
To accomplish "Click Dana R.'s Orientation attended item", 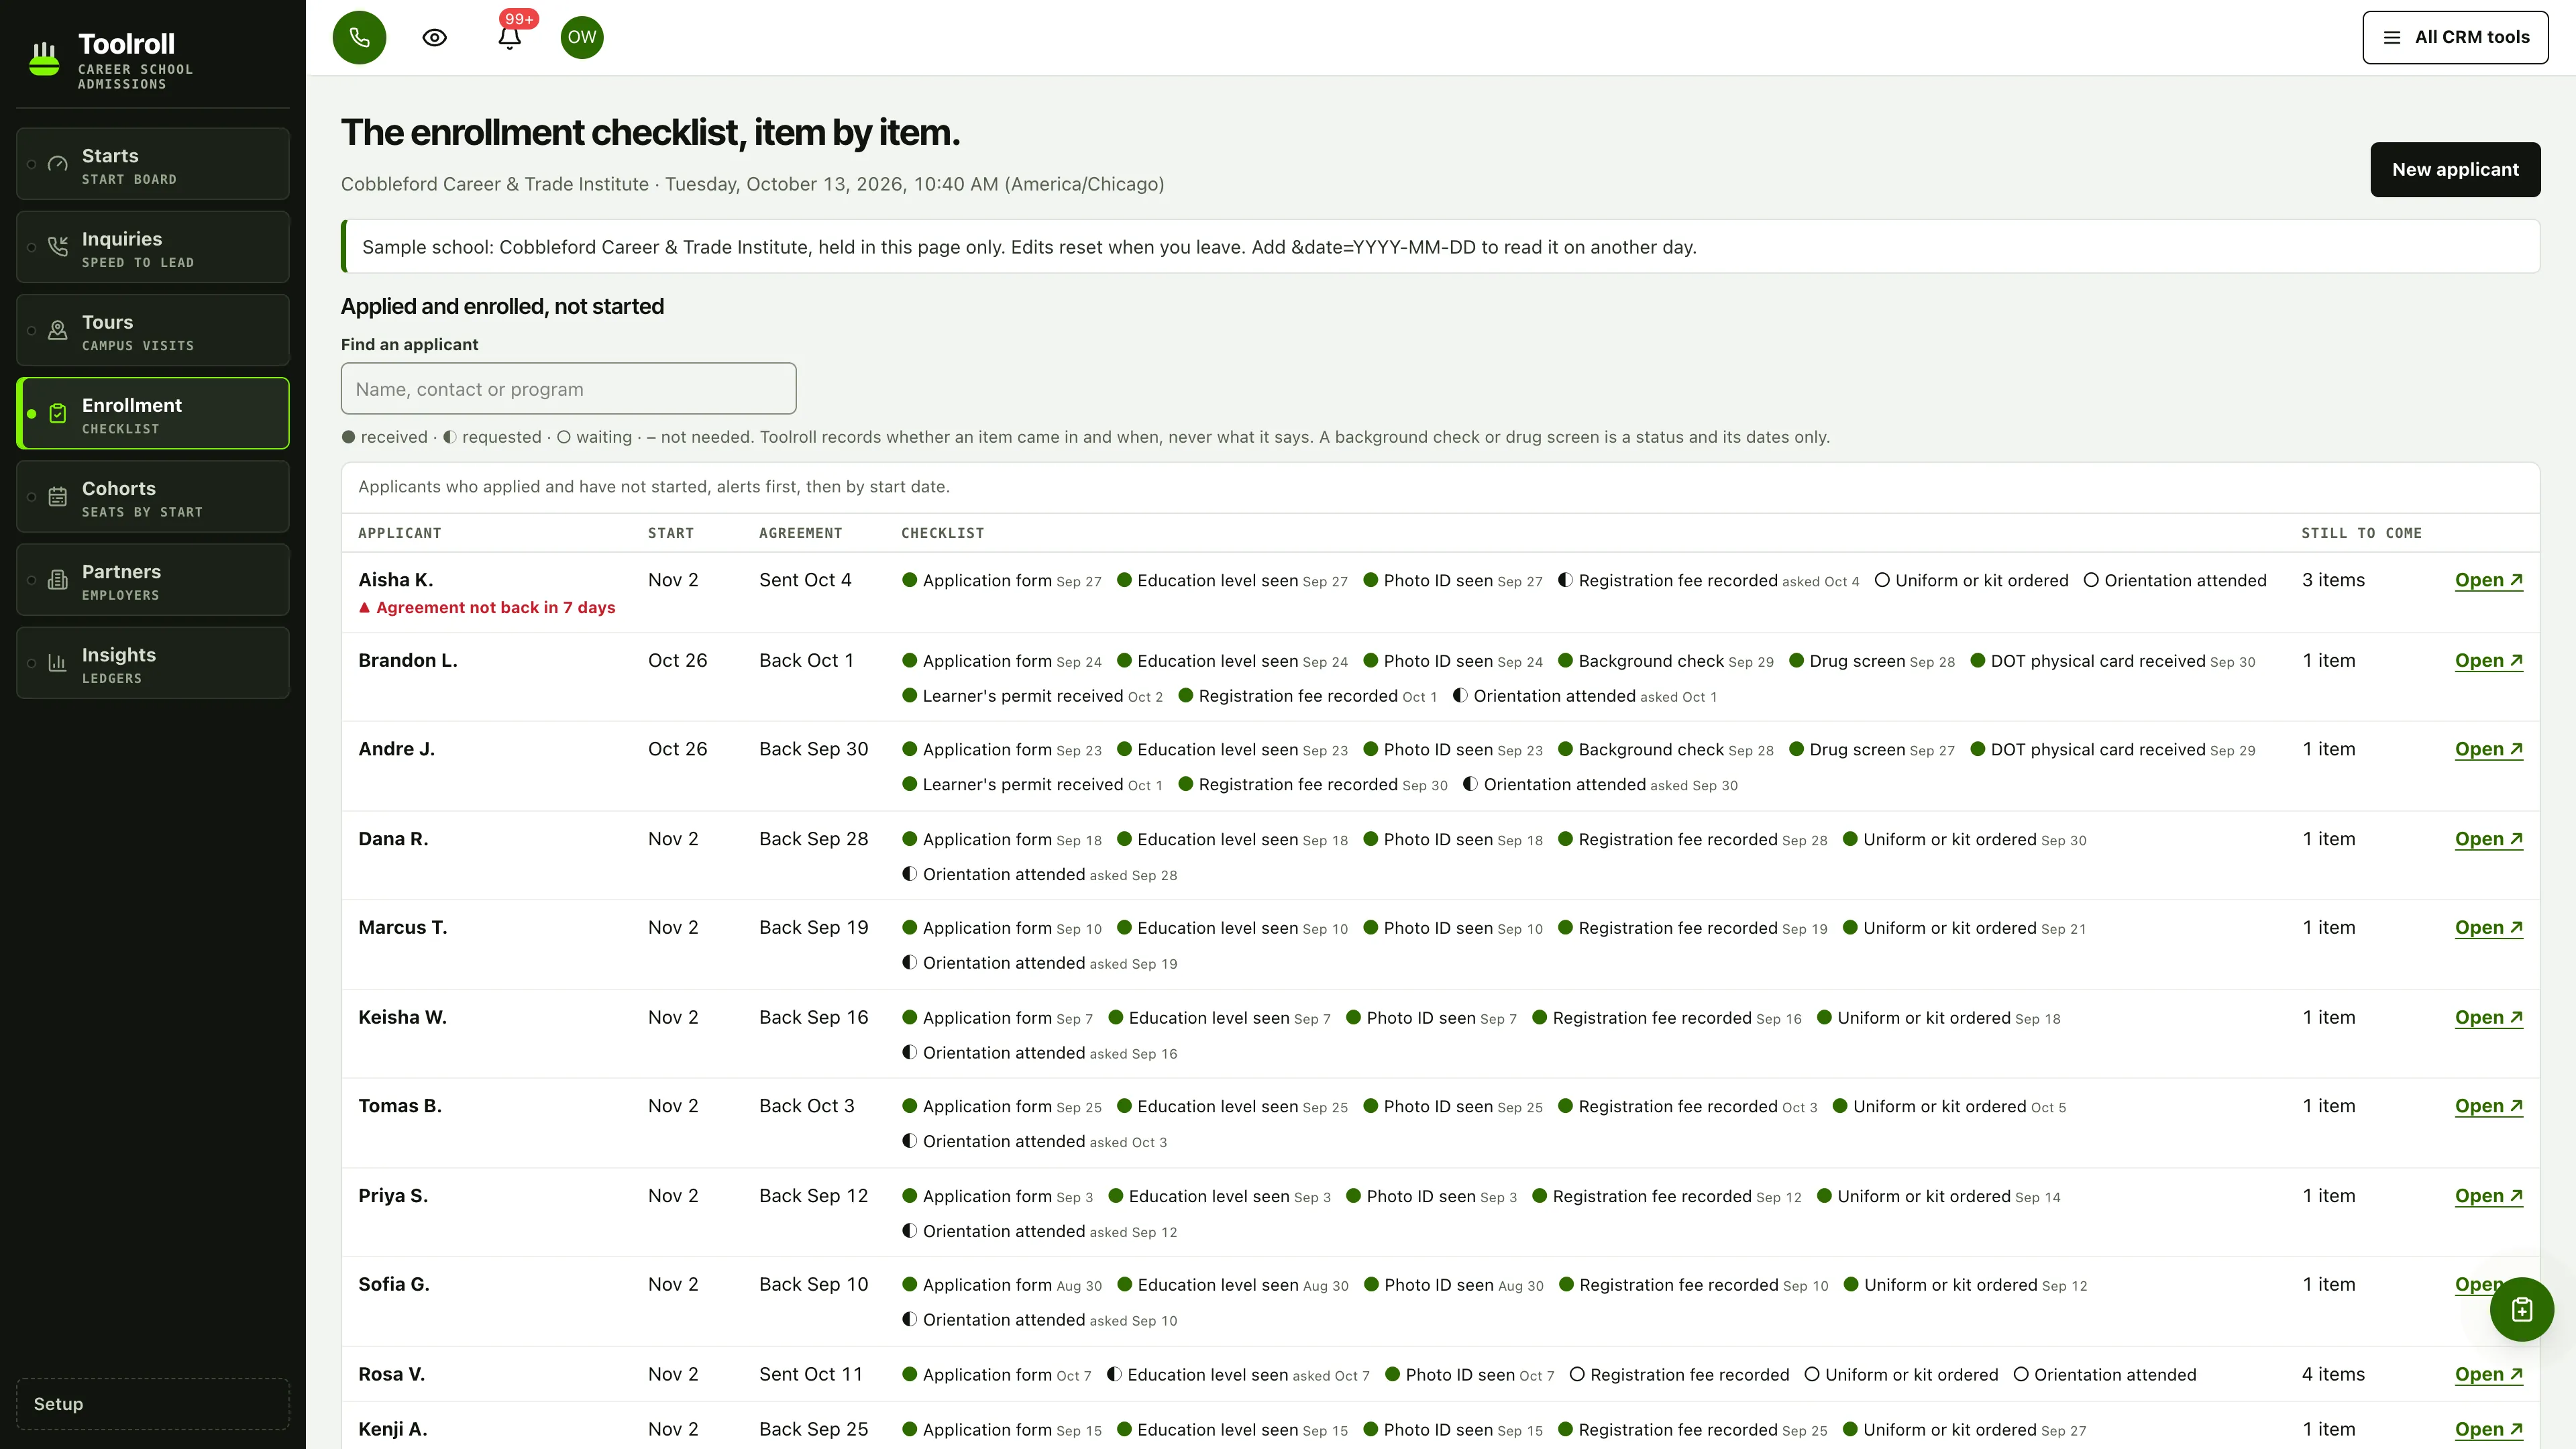I will click(1040, 874).
